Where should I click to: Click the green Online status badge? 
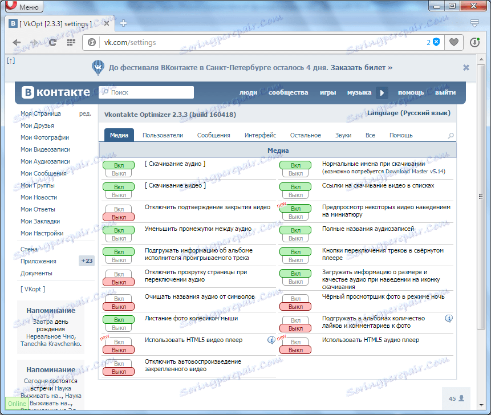[17, 404]
